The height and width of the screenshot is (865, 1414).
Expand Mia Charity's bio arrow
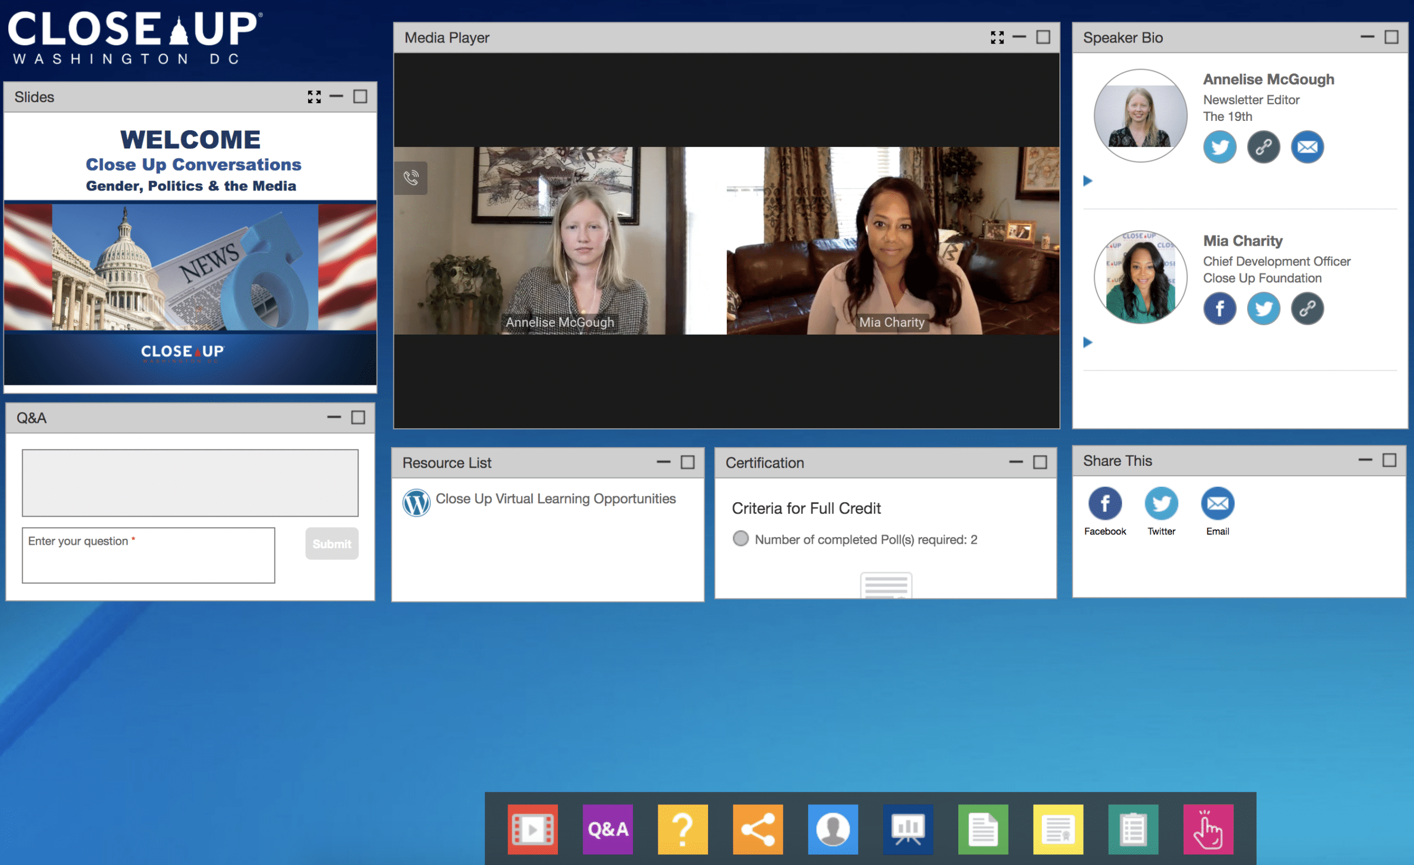(x=1088, y=342)
